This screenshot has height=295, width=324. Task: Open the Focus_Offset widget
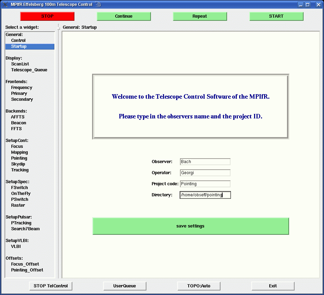(25, 264)
